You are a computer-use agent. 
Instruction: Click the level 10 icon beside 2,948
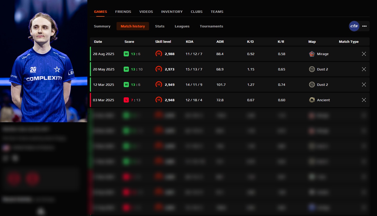pyautogui.click(x=159, y=100)
